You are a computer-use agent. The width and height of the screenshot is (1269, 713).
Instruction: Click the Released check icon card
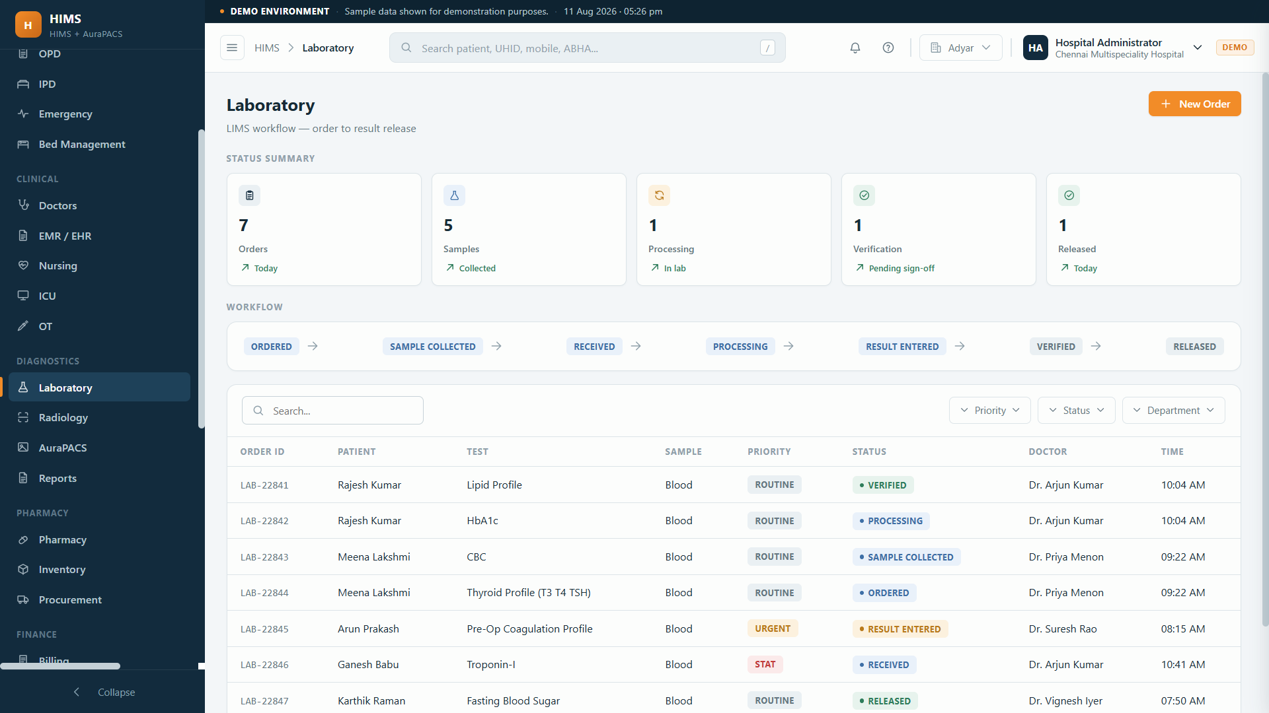coord(1069,195)
